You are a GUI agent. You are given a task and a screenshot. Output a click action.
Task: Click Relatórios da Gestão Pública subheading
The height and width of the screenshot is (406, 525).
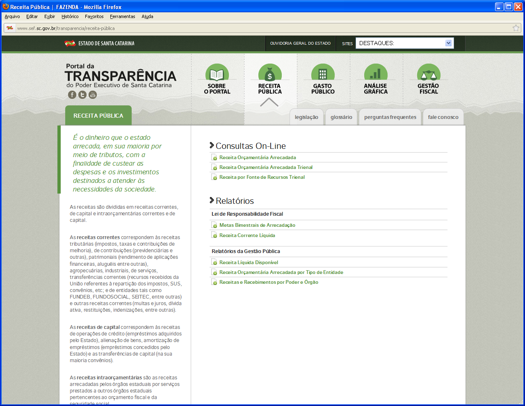(246, 251)
